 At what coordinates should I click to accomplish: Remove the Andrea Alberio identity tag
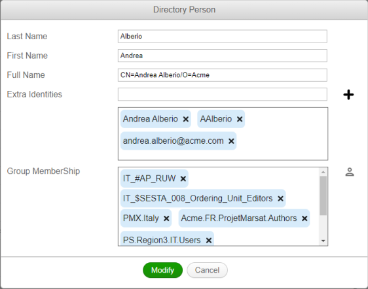(x=186, y=119)
